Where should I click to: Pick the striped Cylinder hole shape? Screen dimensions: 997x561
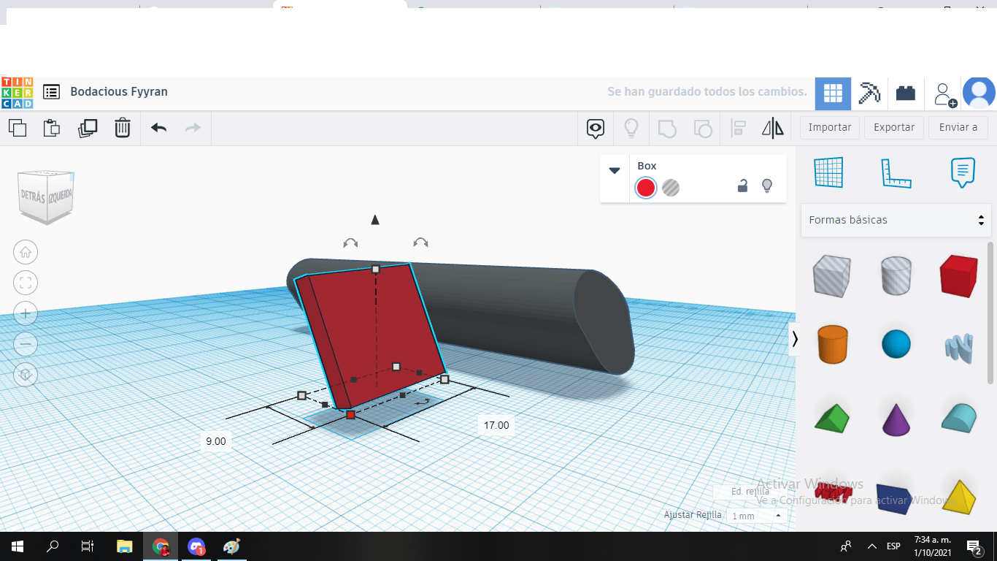pos(896,275)
